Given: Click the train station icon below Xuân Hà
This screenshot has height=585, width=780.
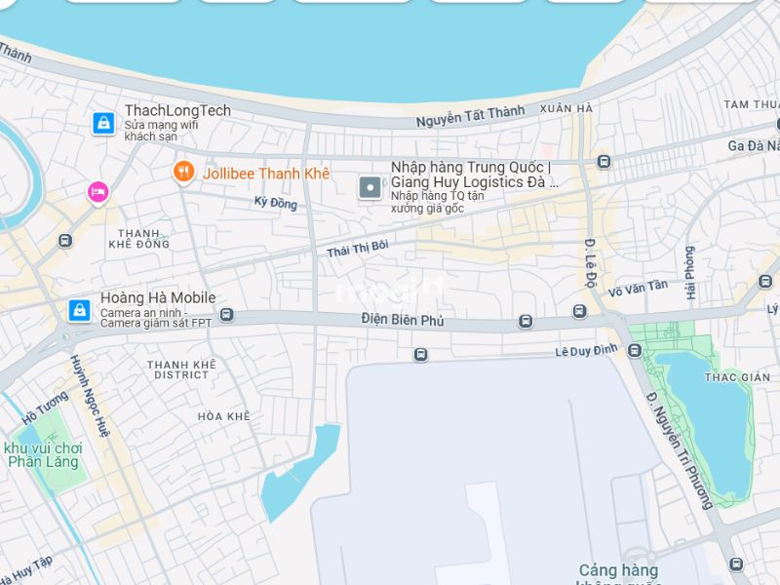Looking at the screenshot, I should tap(604, 162).
